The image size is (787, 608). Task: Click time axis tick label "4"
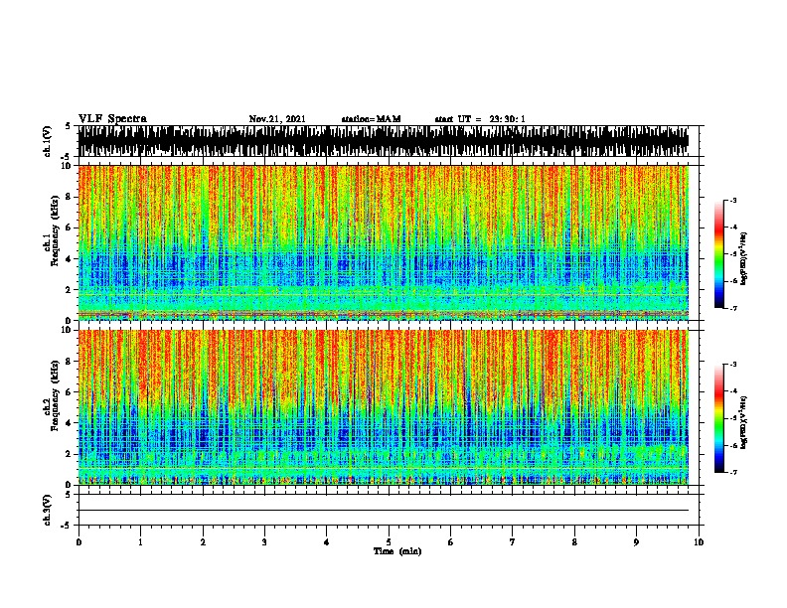pos(327,541)
